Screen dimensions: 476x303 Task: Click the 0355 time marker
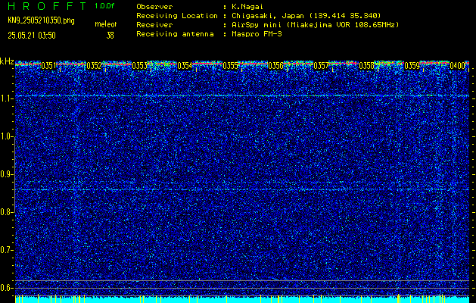[230, 66]
